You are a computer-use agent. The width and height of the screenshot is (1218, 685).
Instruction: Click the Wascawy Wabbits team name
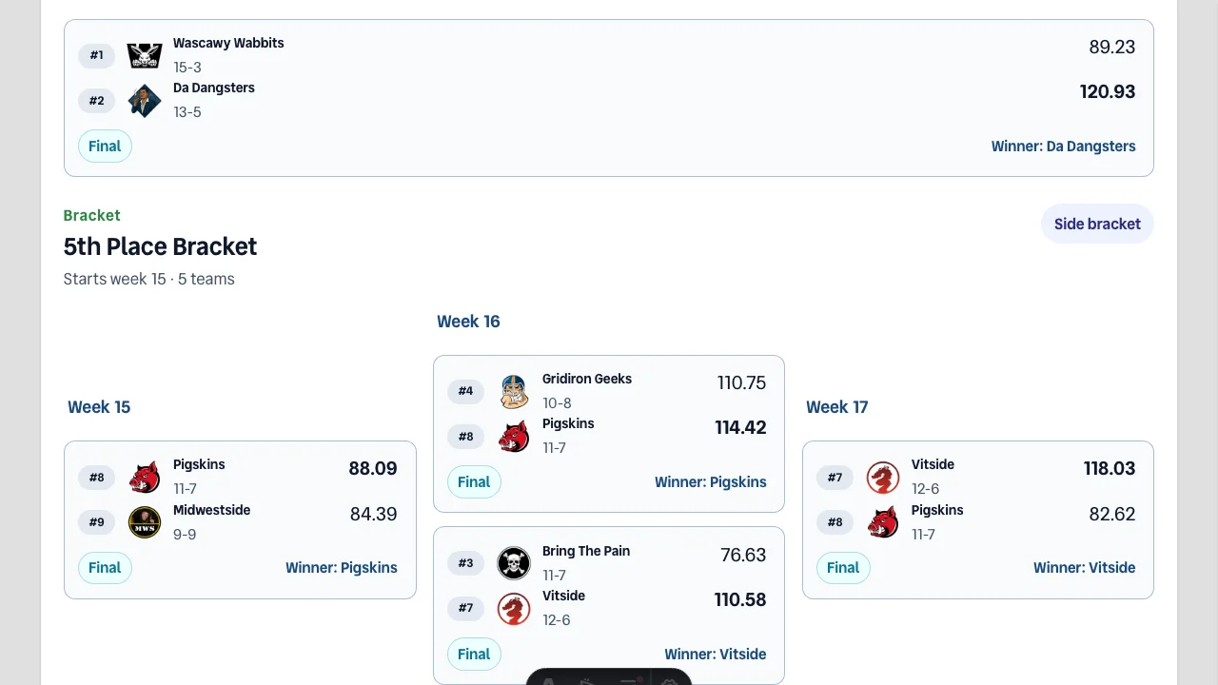pos(228,43)
